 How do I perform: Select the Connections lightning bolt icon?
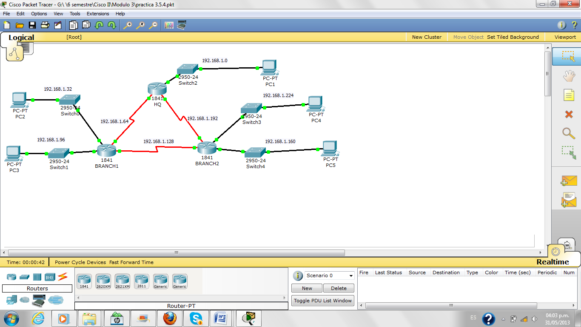coord(63,277)
